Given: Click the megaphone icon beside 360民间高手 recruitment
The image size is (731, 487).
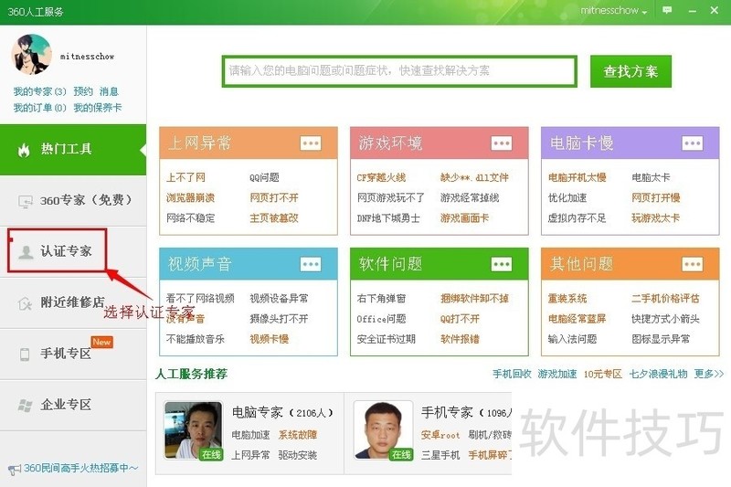Looking at the screenshot, I should (15, 469).
